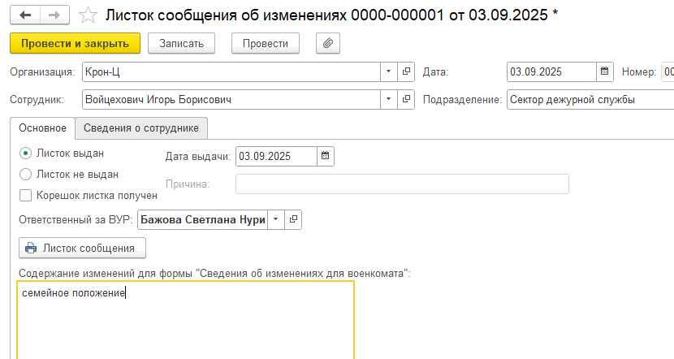Click the disabled Причина field
Screen dimensions: 674x359
pos(402,184)
